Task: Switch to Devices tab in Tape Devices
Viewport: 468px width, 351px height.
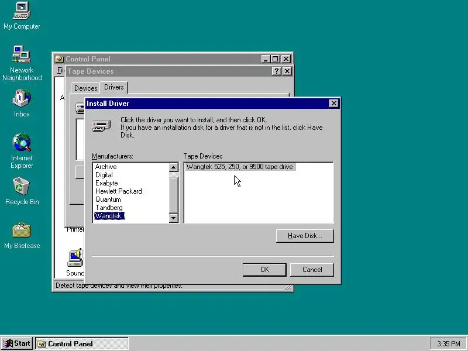Action: 85,88
